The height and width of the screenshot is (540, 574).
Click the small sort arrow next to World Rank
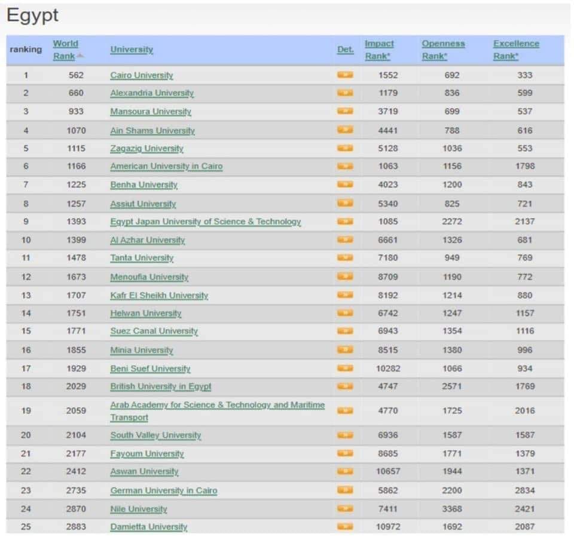coord(80,56)
